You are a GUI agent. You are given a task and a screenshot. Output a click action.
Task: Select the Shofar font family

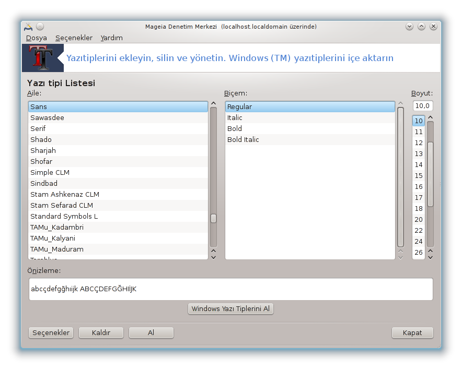click(x=118, y=162)
